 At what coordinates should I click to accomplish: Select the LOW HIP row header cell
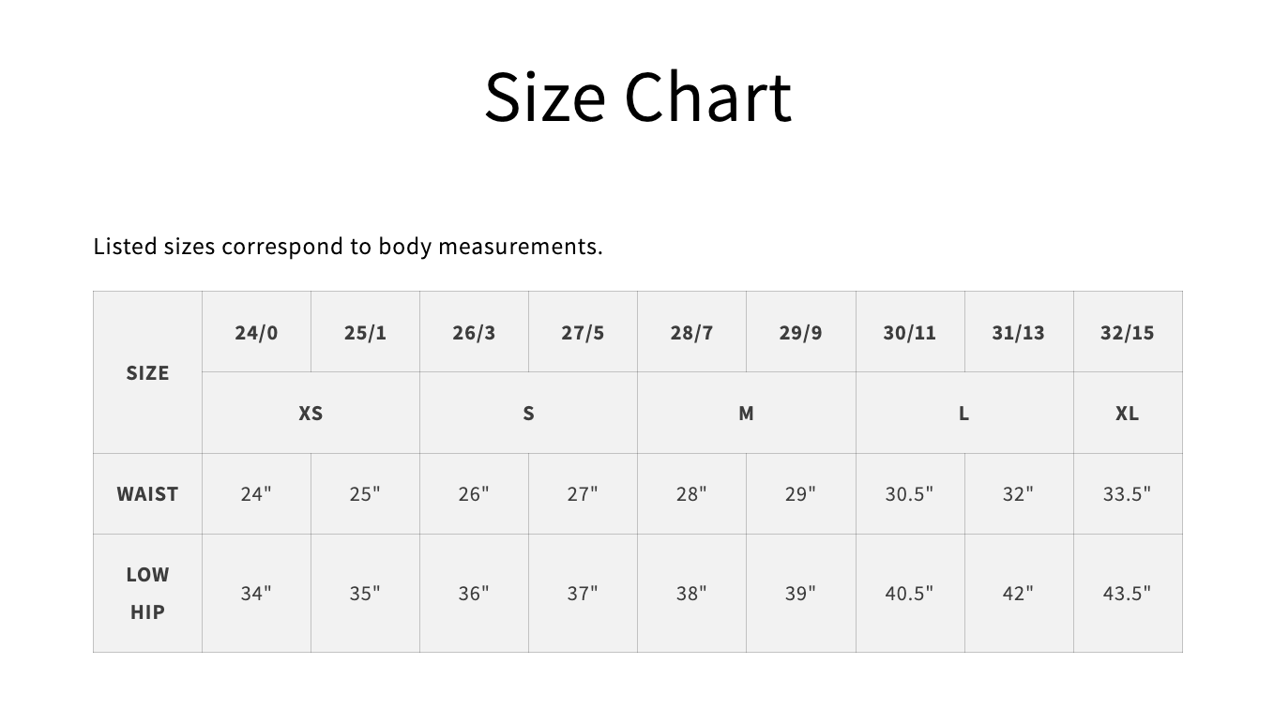click(147, 593)
